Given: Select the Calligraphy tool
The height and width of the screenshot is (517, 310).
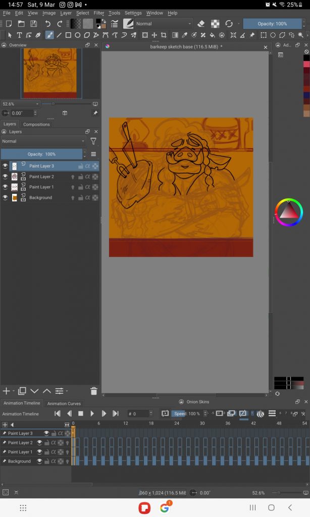Looking at the screenshot, I should pos(38,35).
